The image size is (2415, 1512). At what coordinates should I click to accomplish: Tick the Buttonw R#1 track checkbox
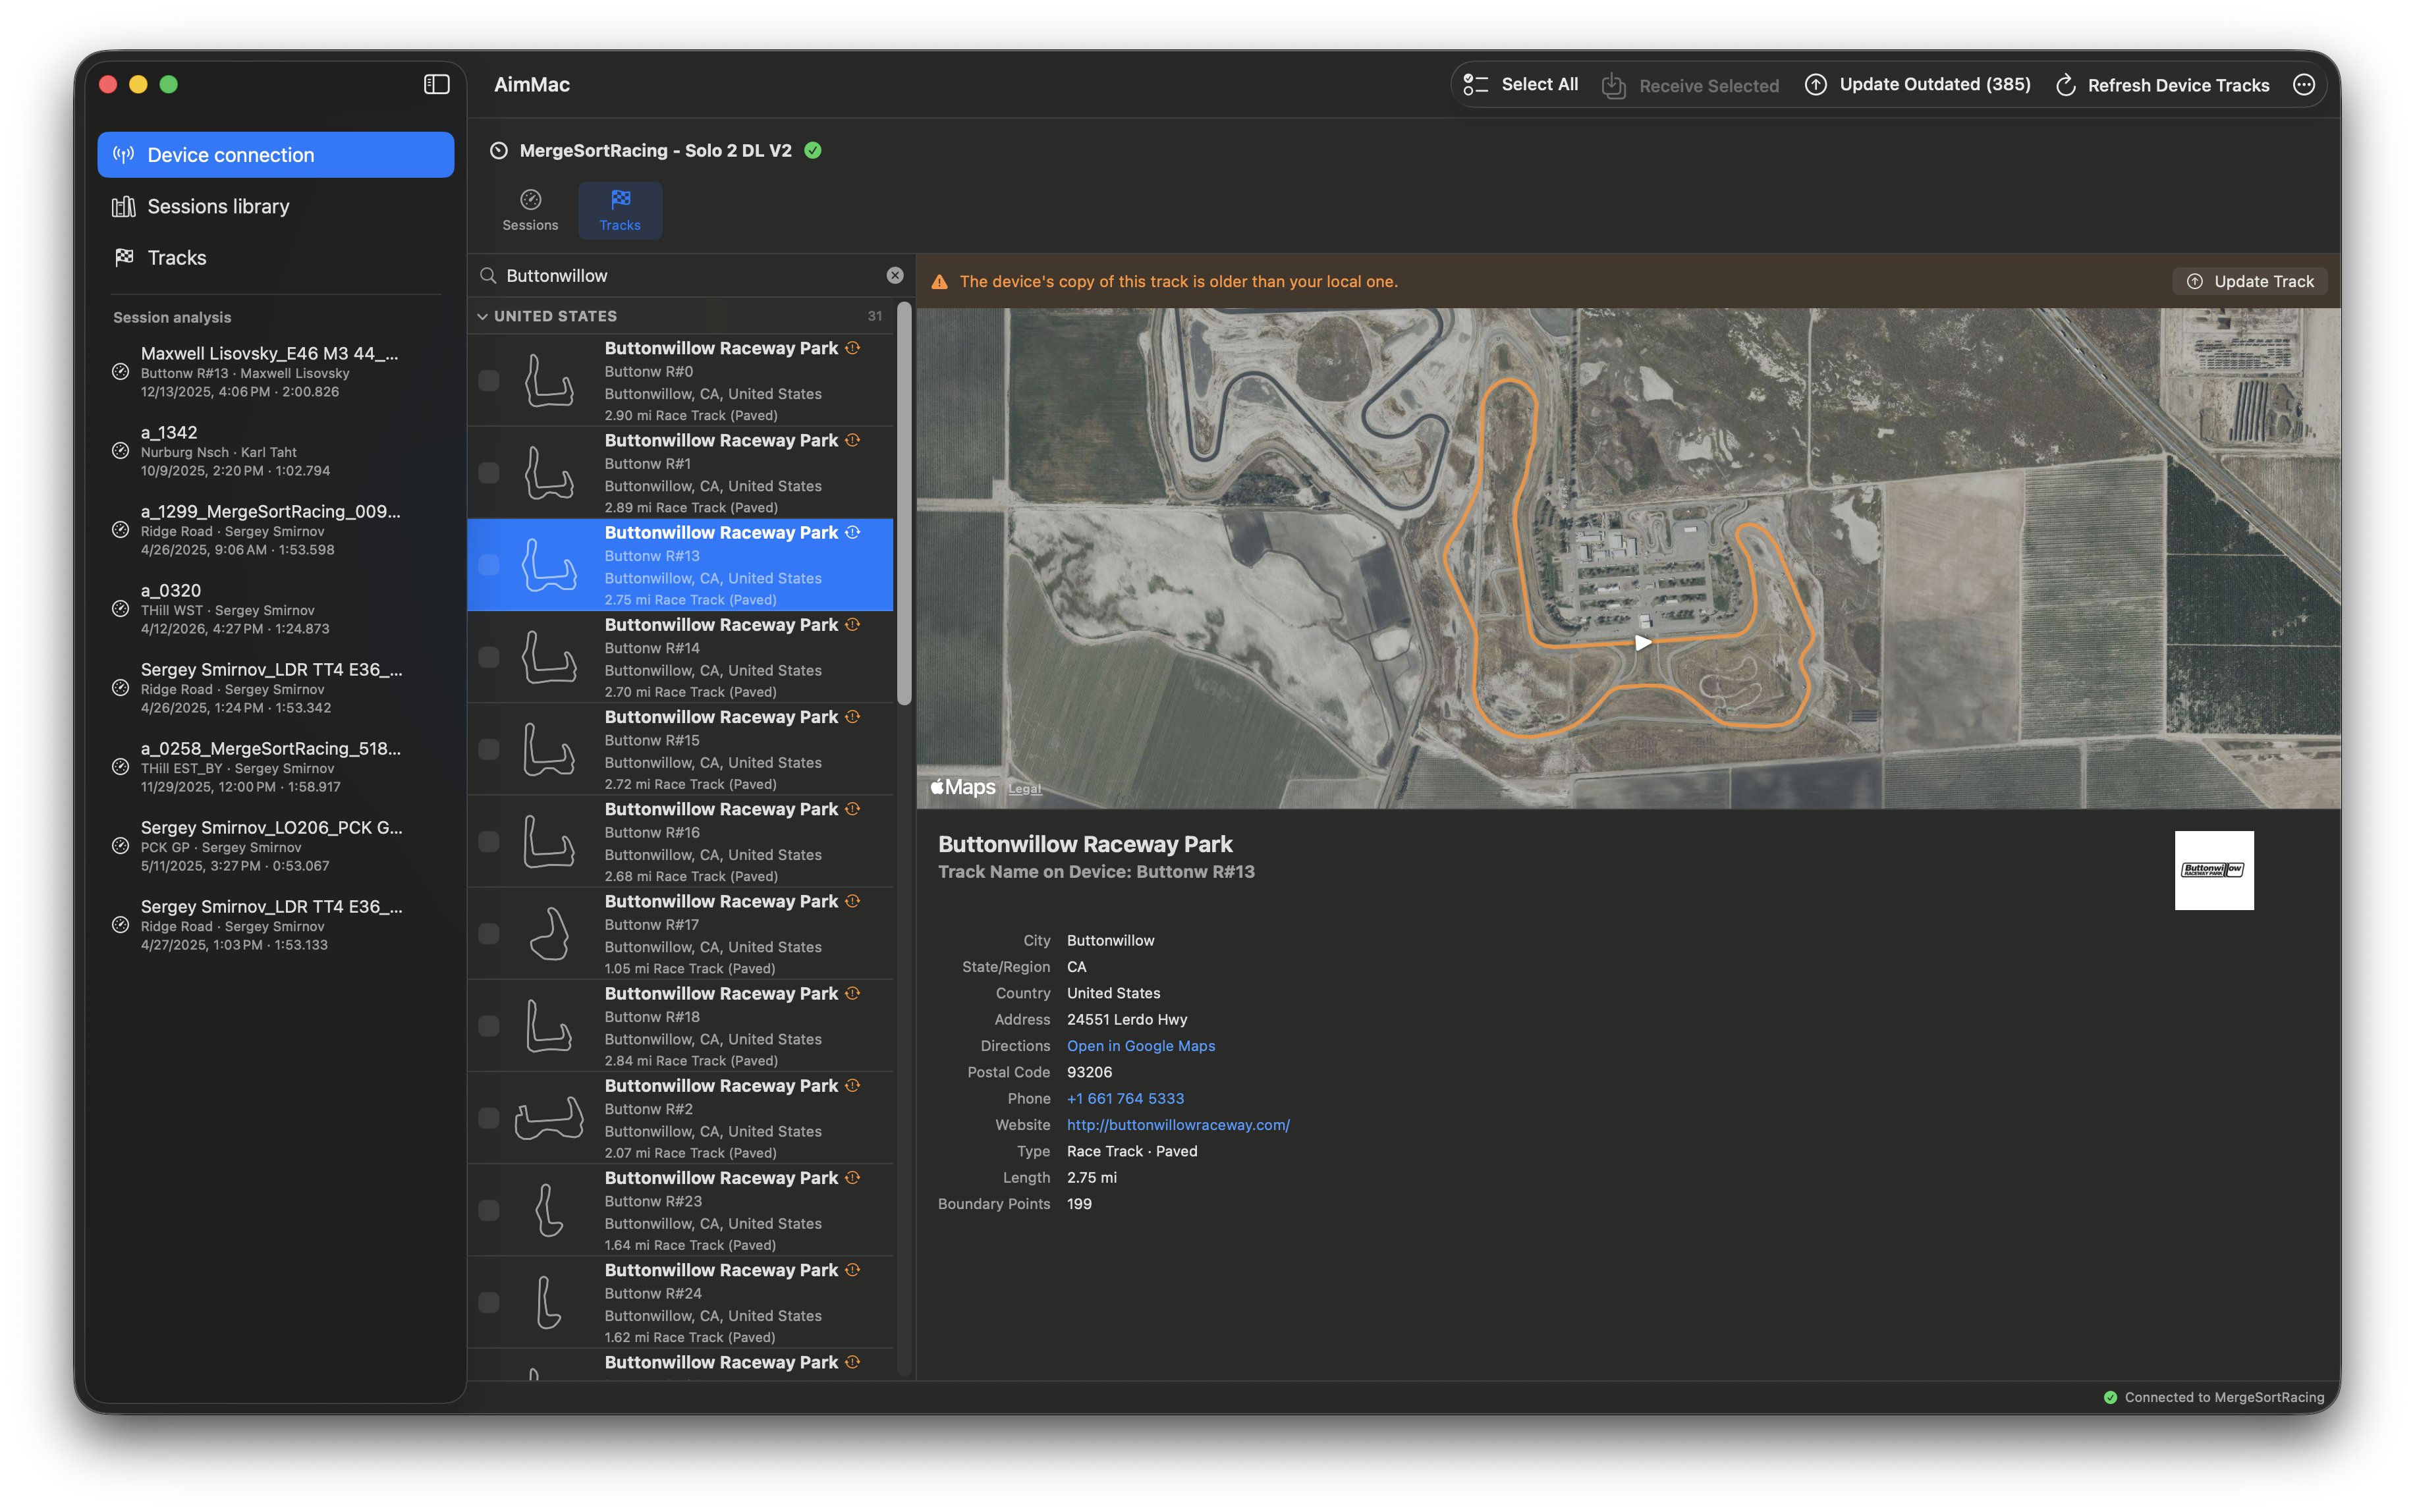pyautogui.click(x=488, y=472)
